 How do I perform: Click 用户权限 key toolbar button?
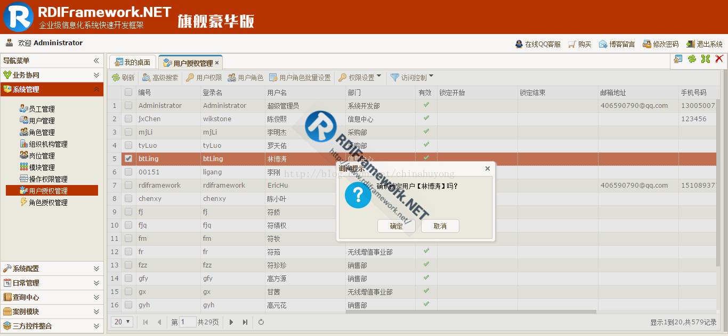(204, 78)
